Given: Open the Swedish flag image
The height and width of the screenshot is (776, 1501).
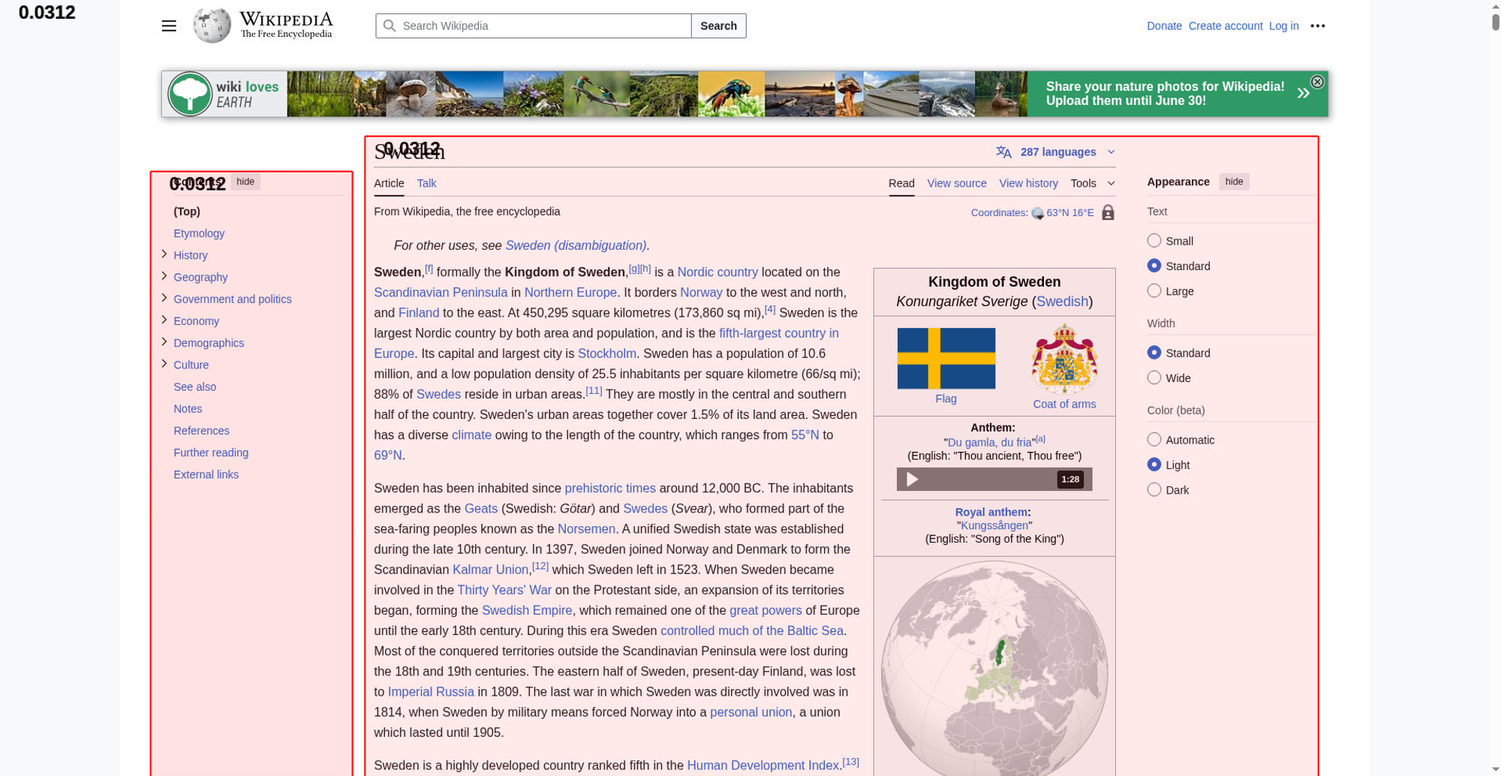Looking at the screenshot, I should coord(946,358).
